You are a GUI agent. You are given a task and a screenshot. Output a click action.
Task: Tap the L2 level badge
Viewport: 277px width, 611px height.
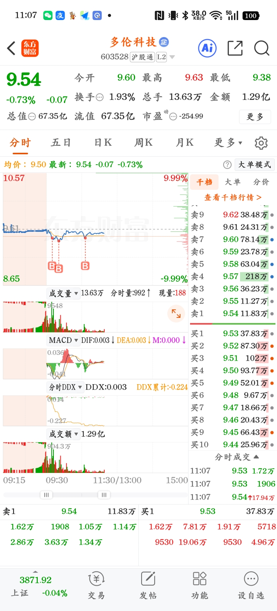(x=161, y=57)
